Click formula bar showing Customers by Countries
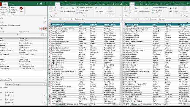 click(169, 19)
